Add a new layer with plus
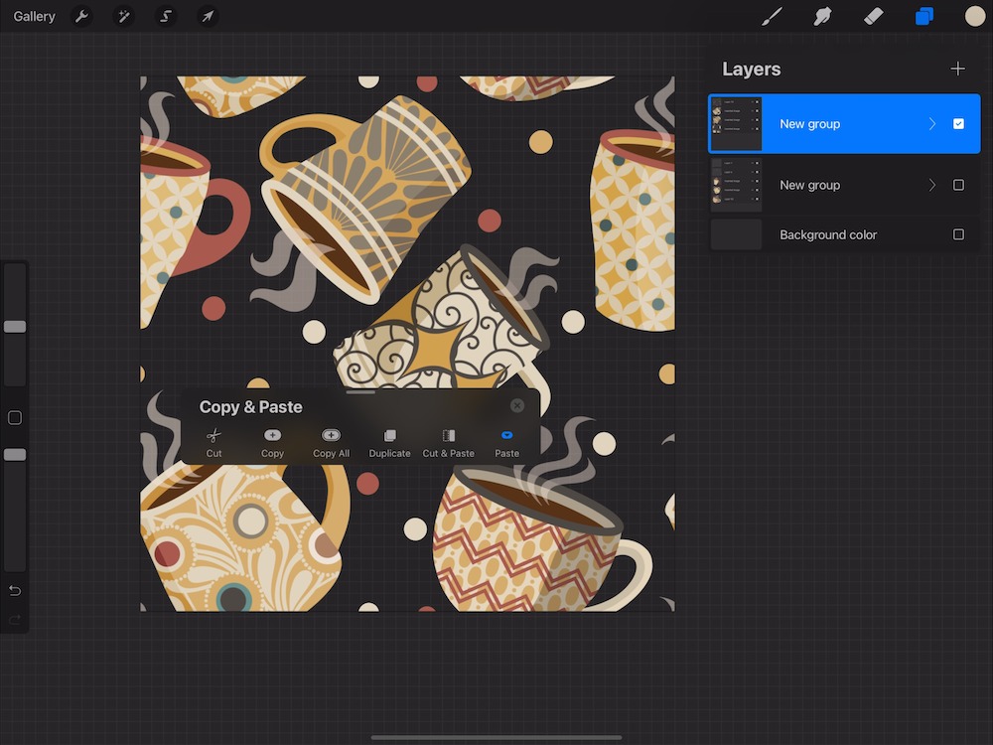 pyautogui.click(x=957, y=69)
